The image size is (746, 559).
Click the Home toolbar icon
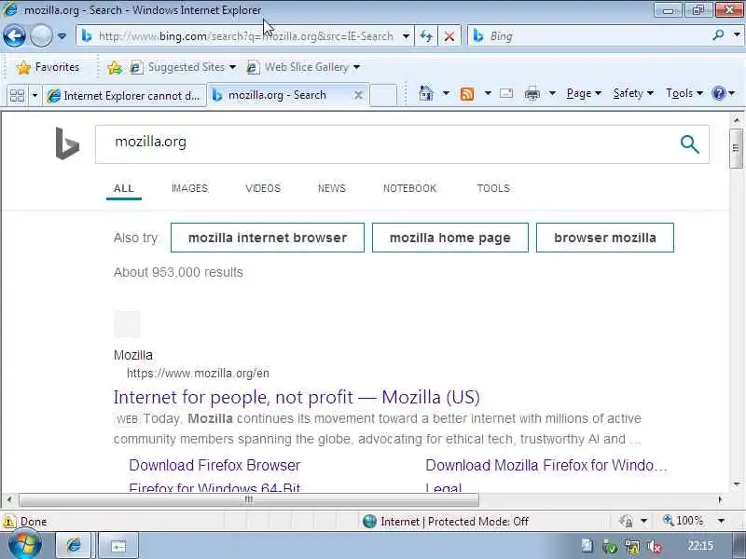426,94
